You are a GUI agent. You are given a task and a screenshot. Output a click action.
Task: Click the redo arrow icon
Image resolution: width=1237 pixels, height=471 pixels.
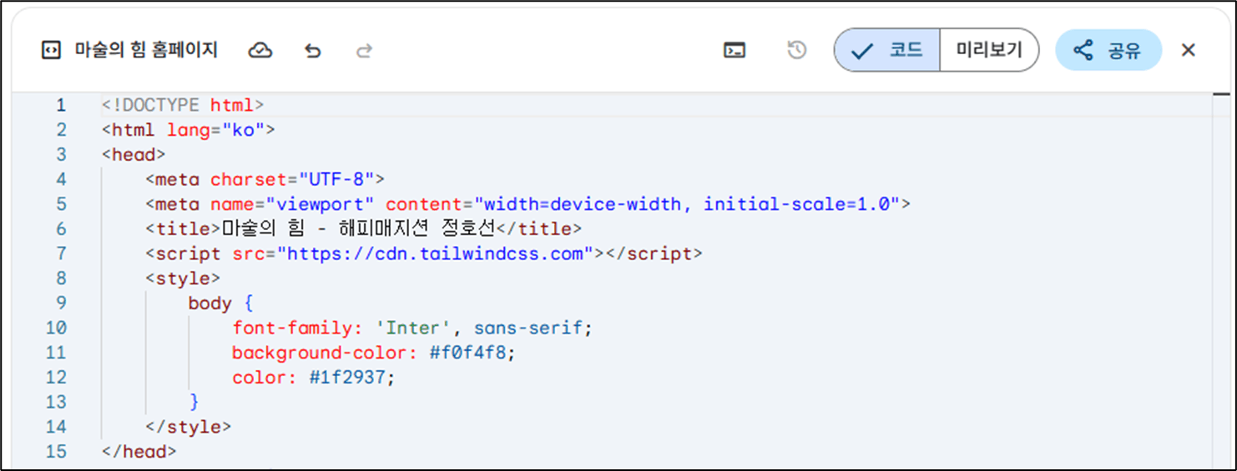pos(364,51)
